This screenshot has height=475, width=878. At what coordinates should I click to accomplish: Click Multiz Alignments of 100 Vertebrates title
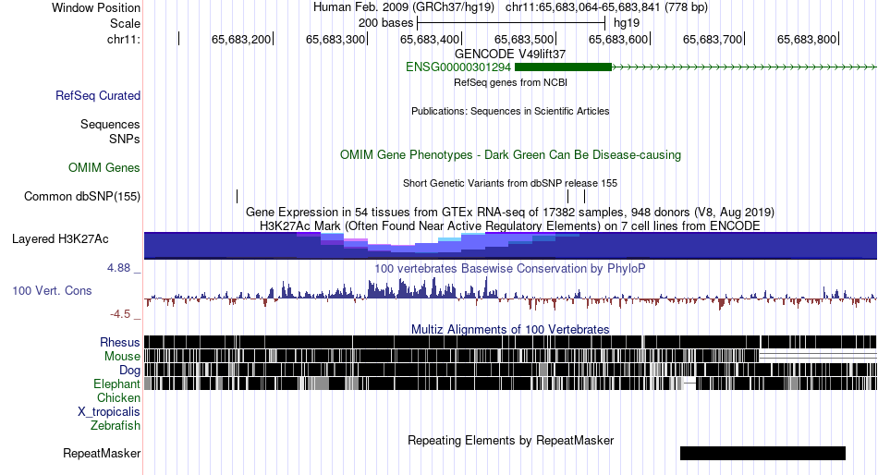coord(510,329)
